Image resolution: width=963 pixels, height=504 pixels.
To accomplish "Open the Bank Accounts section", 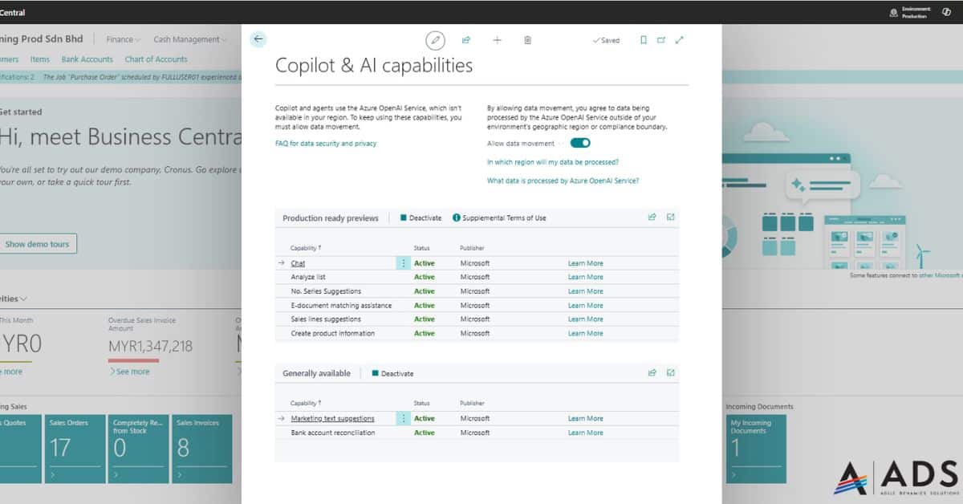I will point(87,59).
